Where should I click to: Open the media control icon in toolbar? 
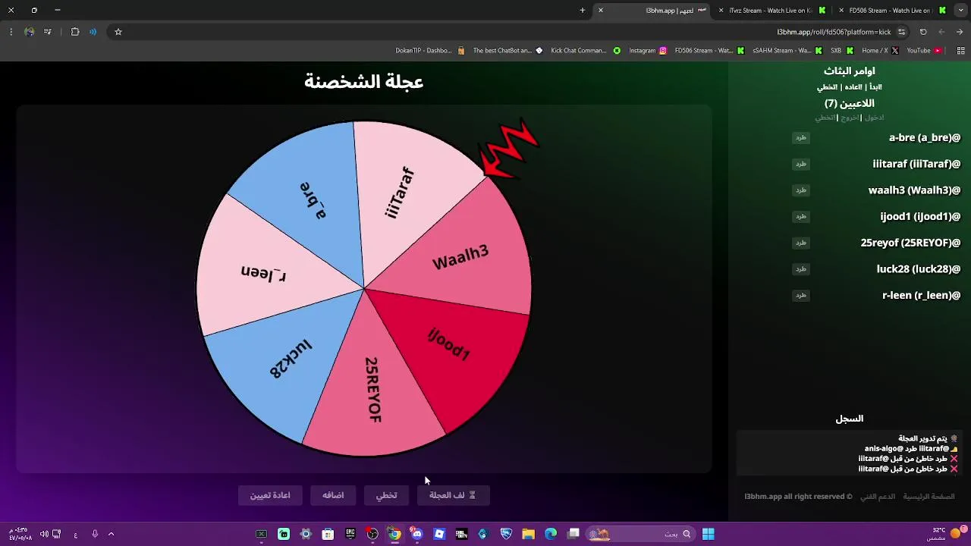[48, 32]
